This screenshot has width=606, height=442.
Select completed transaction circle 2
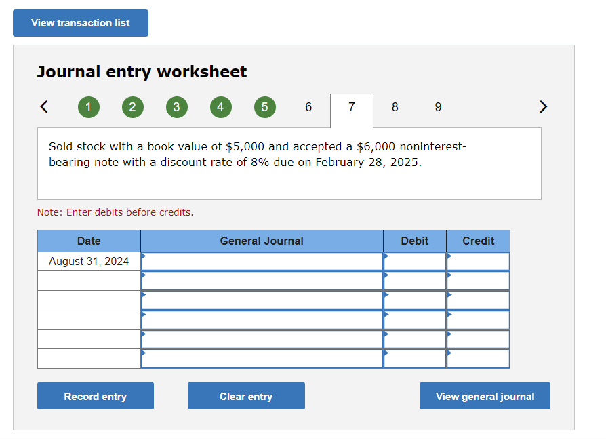coord(132,107)
